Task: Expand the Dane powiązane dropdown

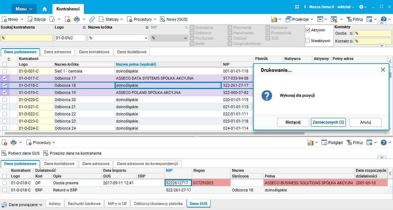Action: [x=23, y=205]
